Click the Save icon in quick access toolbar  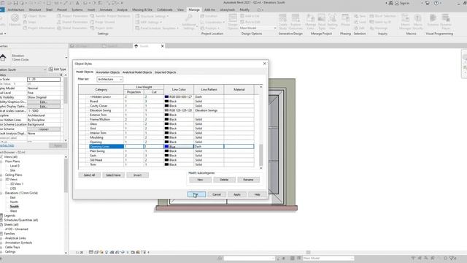pos(16,3)
